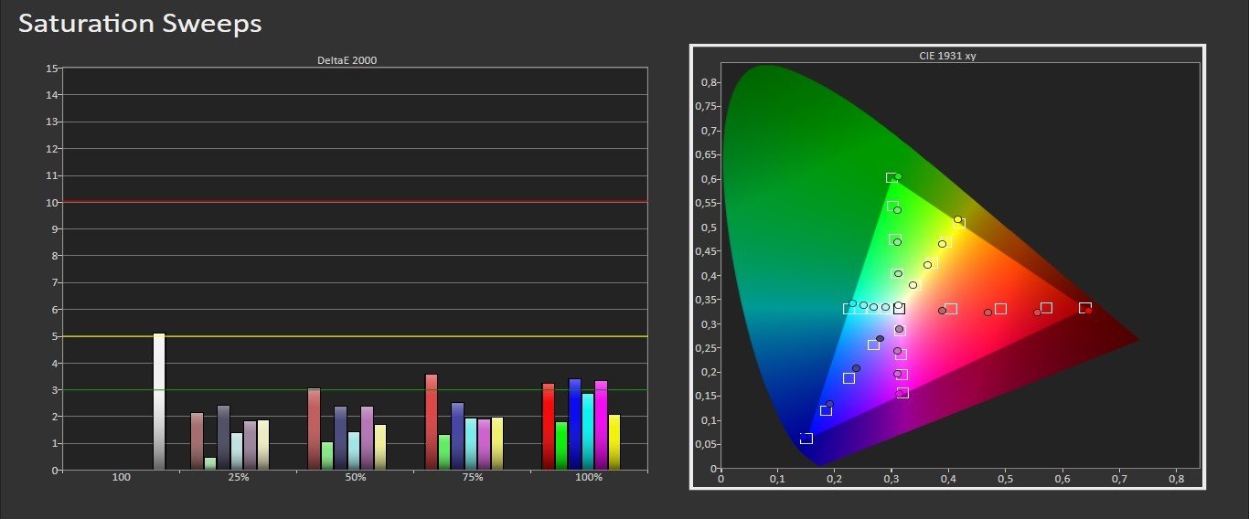The height and width of the screenshot is (519, 1249).
Task: Click the yellow bar in the 100% group
Action: click(x=614, y=442)
